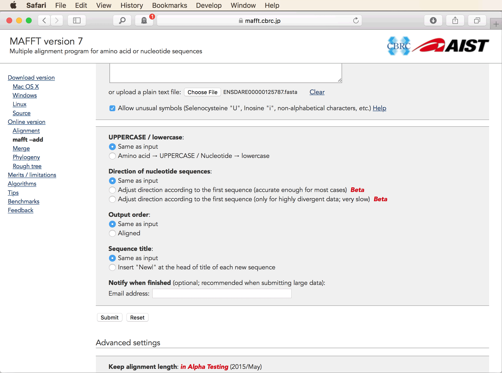The width and height of the screenshot is (502, 373).
Task: Go back using Safari's back arrow
Action: 44,21
